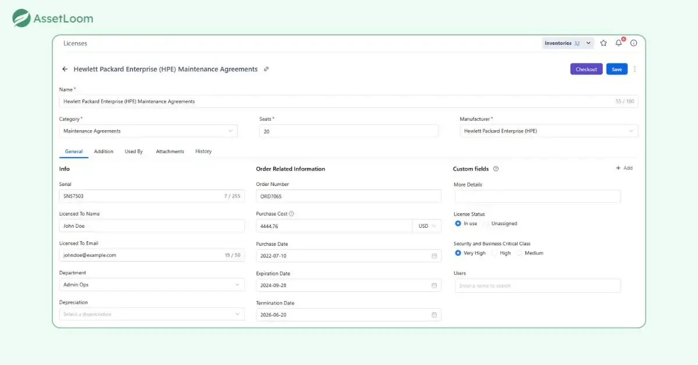Open the History tab
Viewport: 698px width, 365px height.
[204, 152]
